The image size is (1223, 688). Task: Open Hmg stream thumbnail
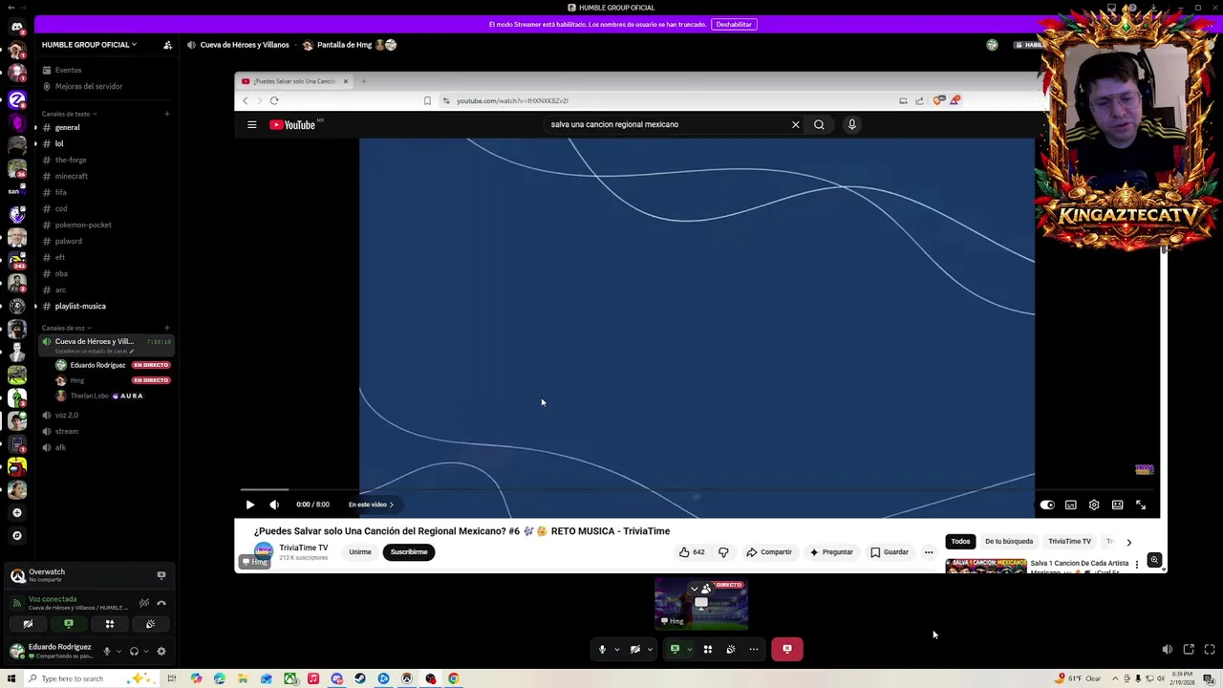[x=701, y=603]
